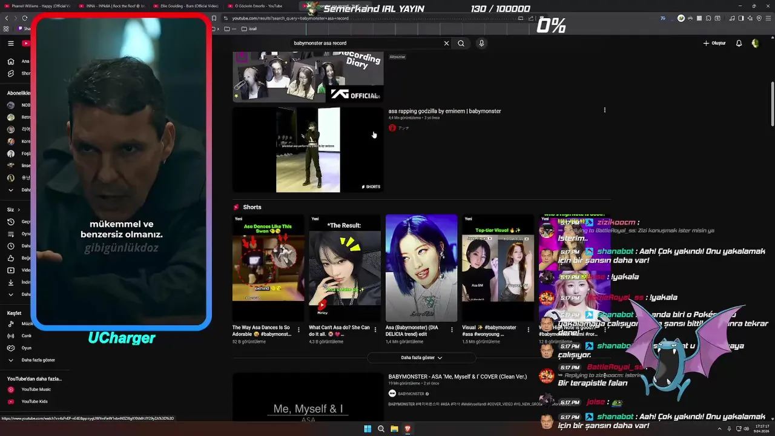Open Windows taskbar search
Image resolution: width=775 pixels, height=436 pixels.
[381, 429]
